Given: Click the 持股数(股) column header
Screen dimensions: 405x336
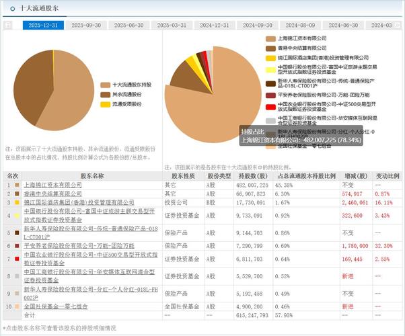Looking at the screenshot, I should [253, 176].
